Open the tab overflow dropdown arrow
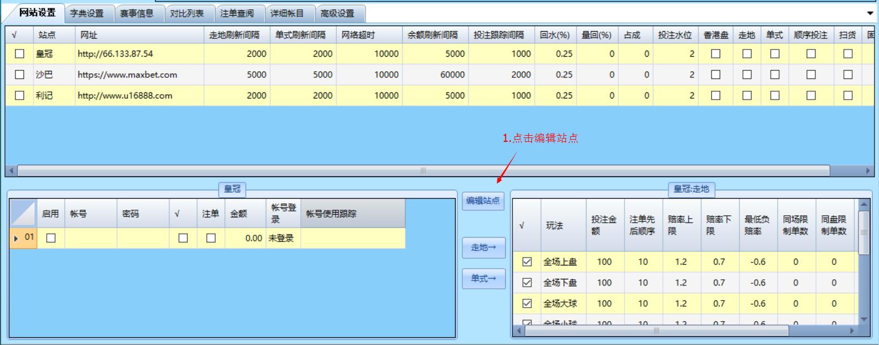The image size is (879, 345). [870, 13]
